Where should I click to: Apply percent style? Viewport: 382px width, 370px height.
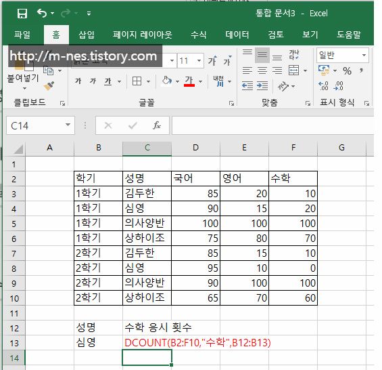coord(347,71)
